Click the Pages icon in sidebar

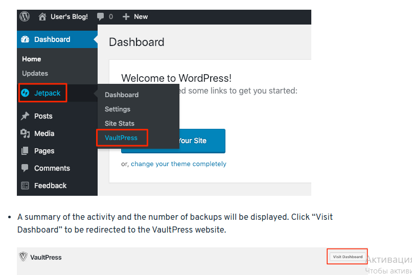coord(25,151)
